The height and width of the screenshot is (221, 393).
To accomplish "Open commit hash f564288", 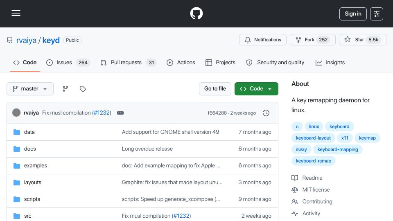I will (x=217, y=113).
